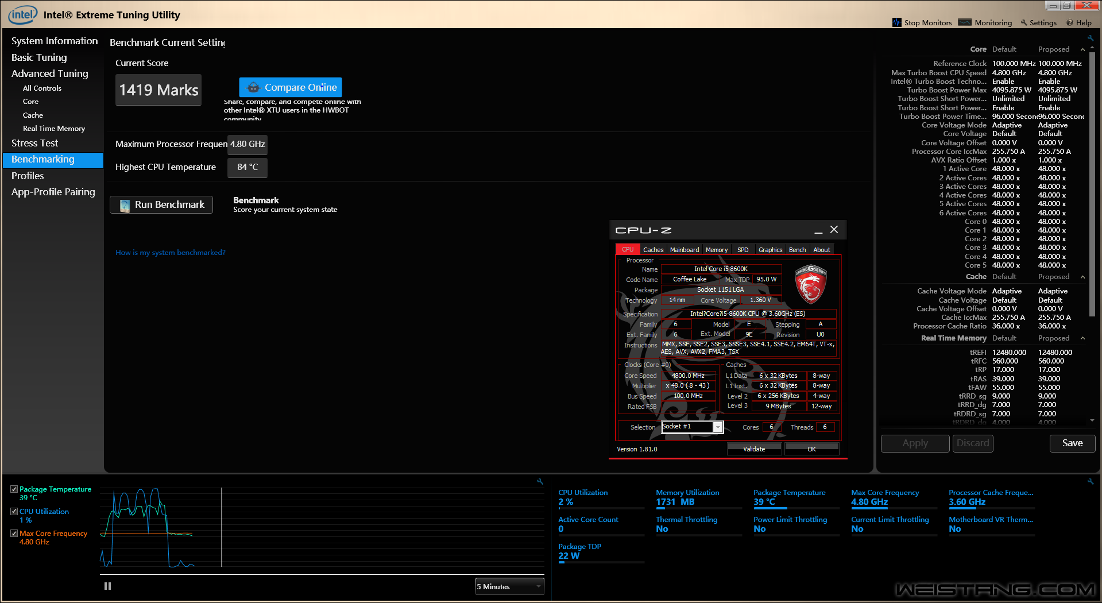This screenshot has height=603, width=1102.
Task: Switch to Bench tab in CPU-Z
Action: [x=797, y=250]
